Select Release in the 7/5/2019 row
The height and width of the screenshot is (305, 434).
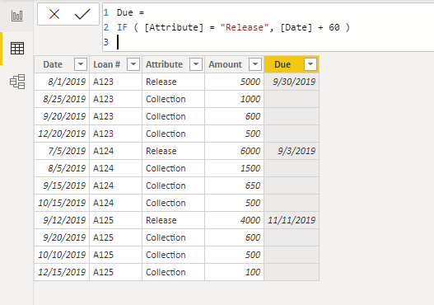(x=173, y=151)
